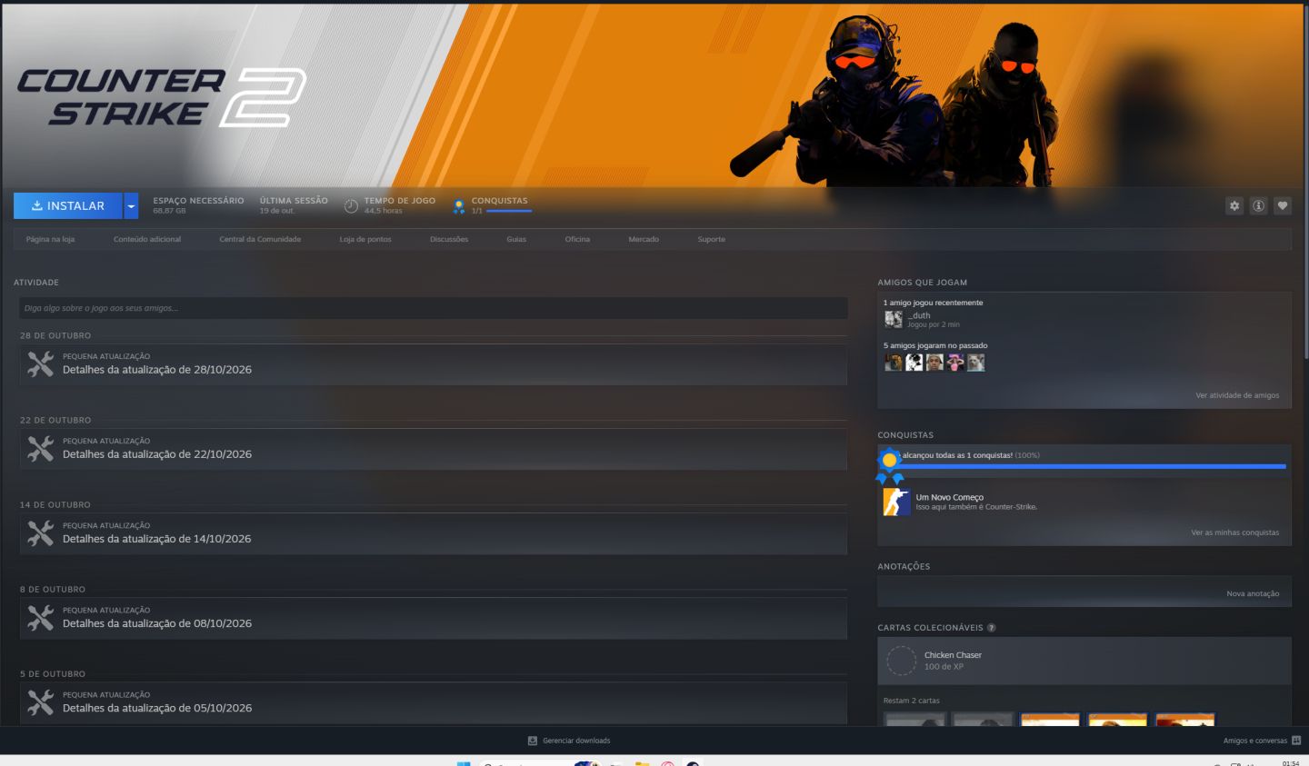
Task: Click the help icon beside Cartas Colecionáveis
Action: tap(992, 628)
